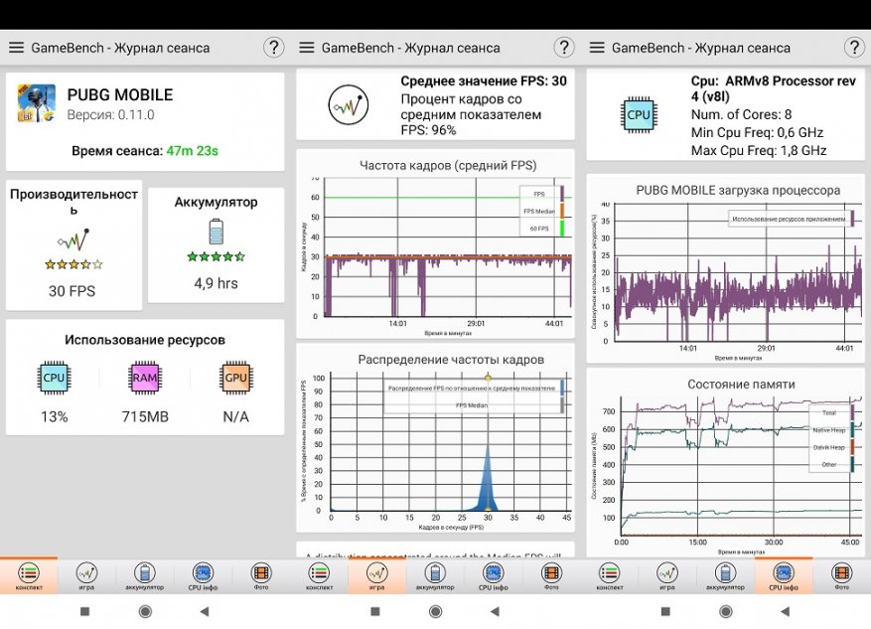Open hamburger menu in right GameBench panel
871x629 pixels.
[x=597, y=48]
